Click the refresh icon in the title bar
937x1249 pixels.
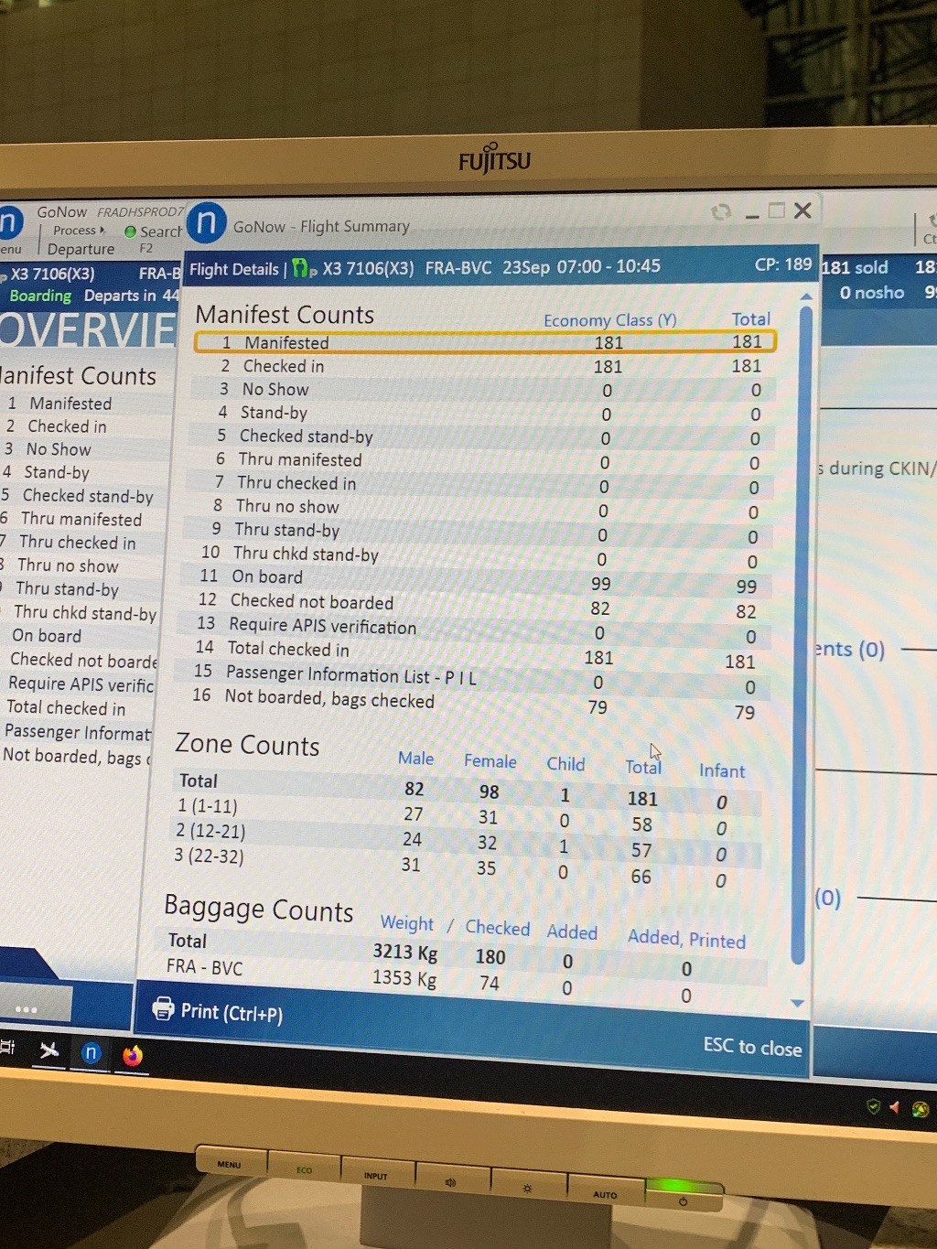pos(721,212)
